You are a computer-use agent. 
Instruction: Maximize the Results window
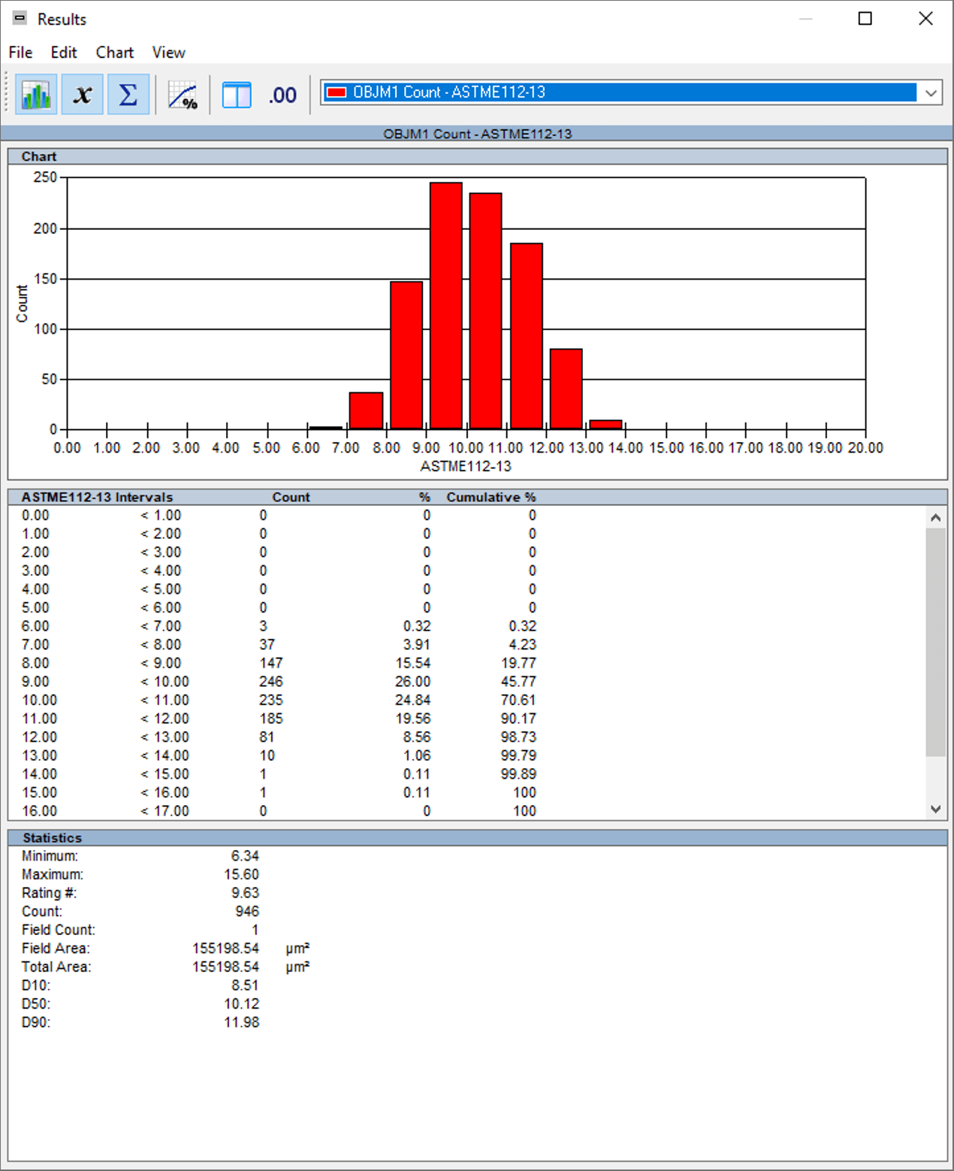[x=865, y=19]
